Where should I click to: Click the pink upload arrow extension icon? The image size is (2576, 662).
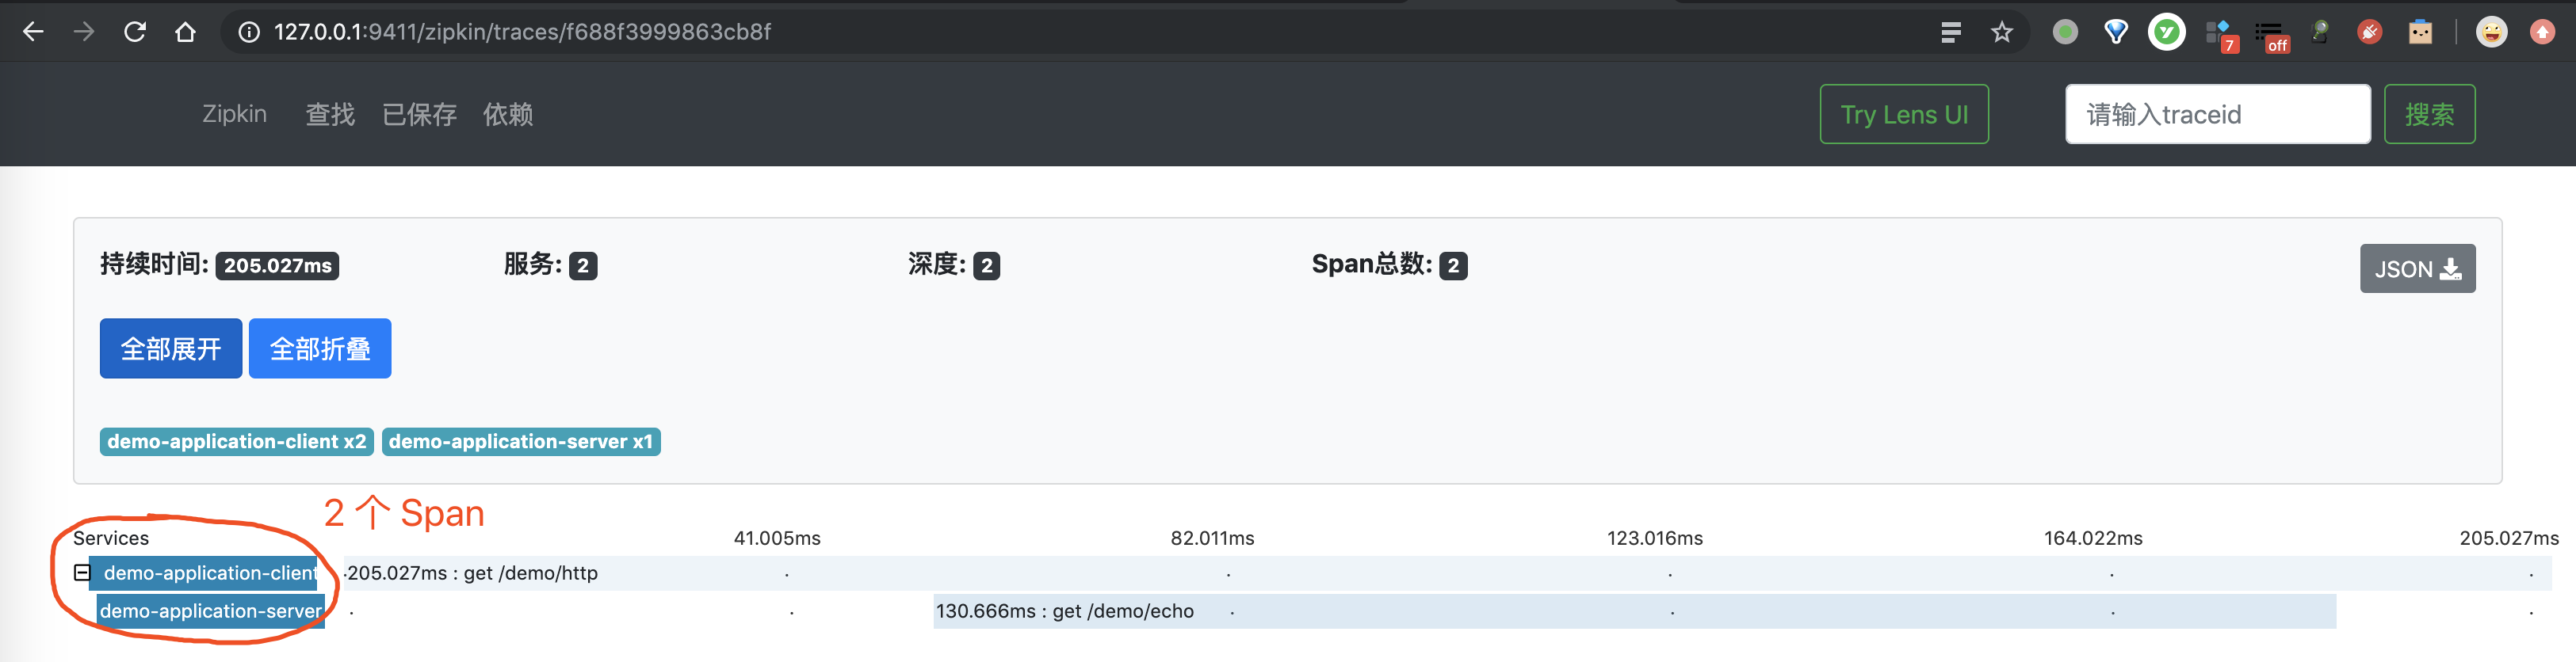coord(2542,31)
